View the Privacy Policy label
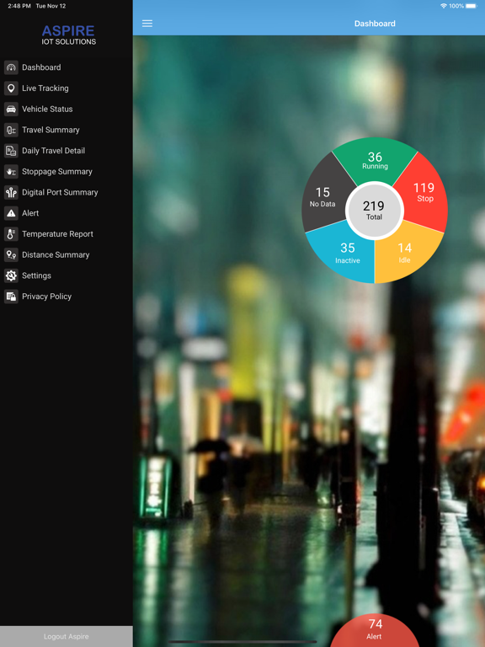This screenshot has height=647, width=485. [x=46, y=297]
